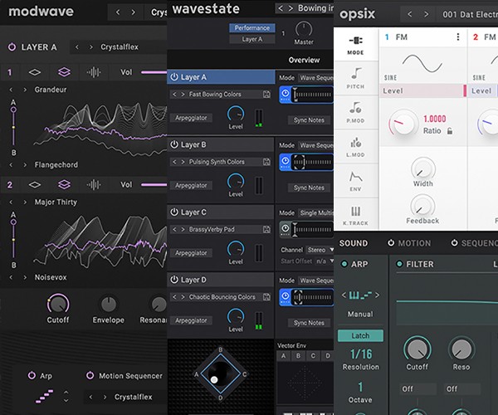Click Layer B Sync Notes button
The image size is (498, 415).
click(309, 188)
